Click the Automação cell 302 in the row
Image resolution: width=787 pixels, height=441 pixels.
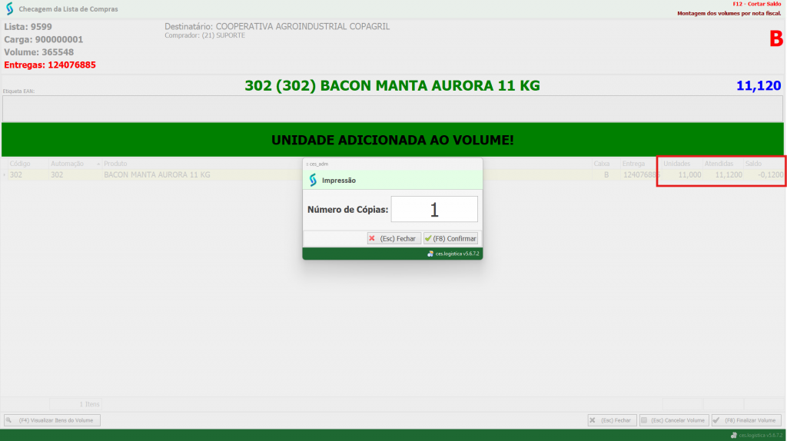click(57, 174)
